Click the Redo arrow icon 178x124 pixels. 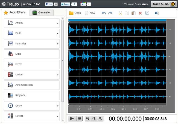[x=110, y=13]
